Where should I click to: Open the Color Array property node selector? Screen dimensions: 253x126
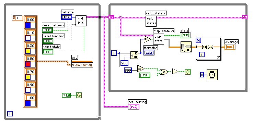pos(82,65)
